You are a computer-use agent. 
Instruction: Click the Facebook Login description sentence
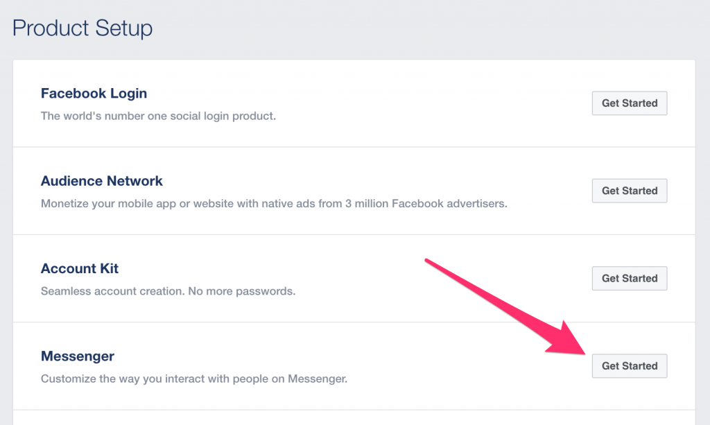[159, 116]
